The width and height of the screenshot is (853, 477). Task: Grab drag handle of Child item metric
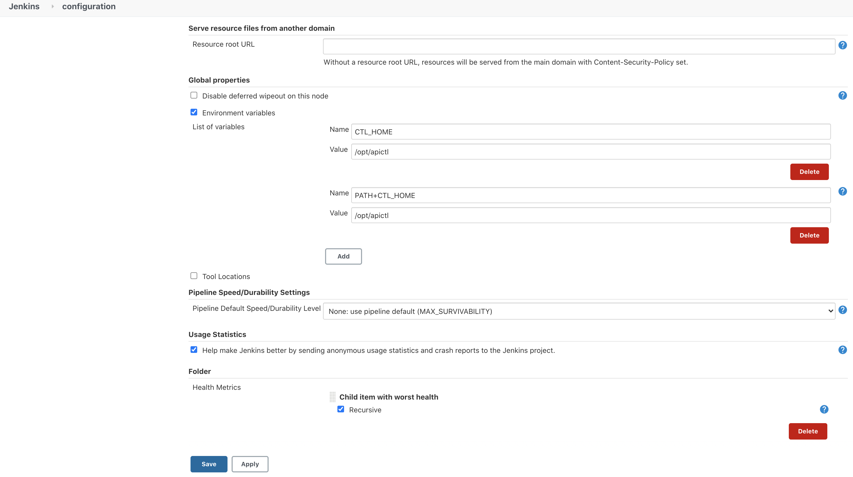(333, 397)
